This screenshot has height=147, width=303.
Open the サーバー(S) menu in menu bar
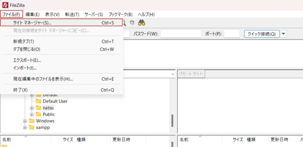[94, 14]
